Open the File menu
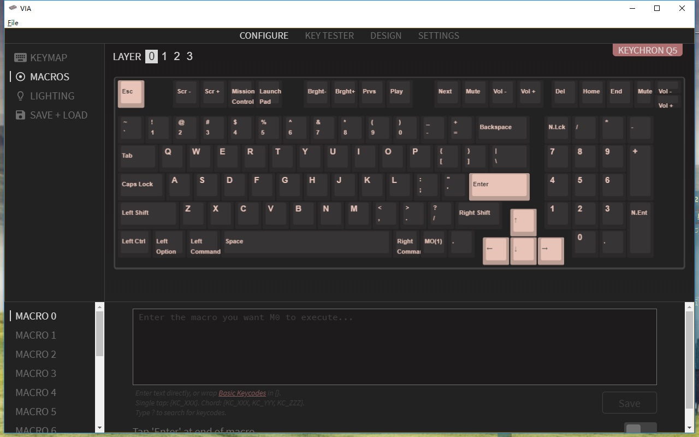 point(13,22)
